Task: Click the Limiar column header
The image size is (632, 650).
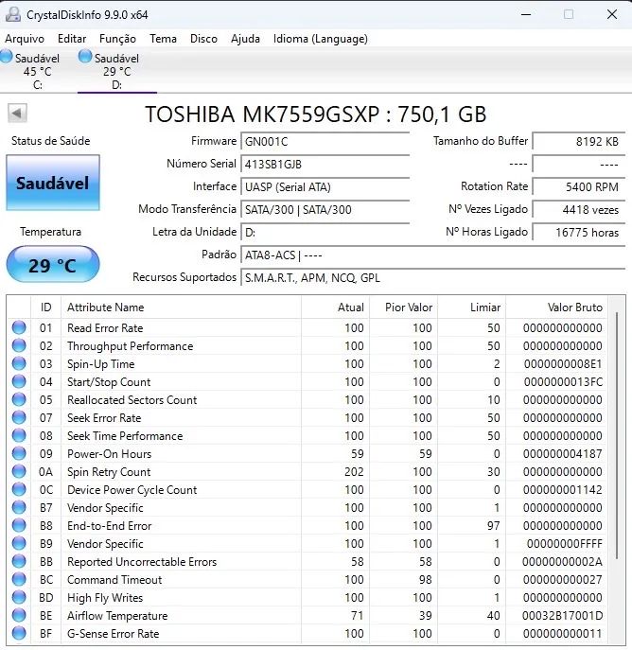Action: 471,307
